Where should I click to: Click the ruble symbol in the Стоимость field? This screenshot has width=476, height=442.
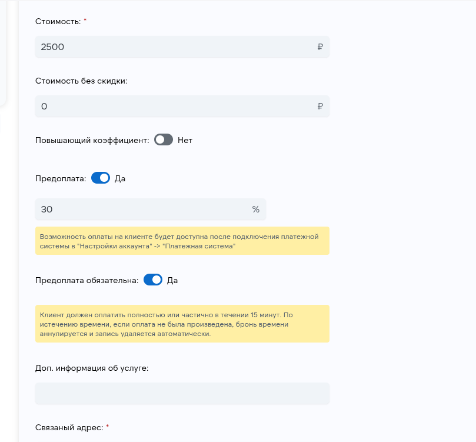coord(319,46)
